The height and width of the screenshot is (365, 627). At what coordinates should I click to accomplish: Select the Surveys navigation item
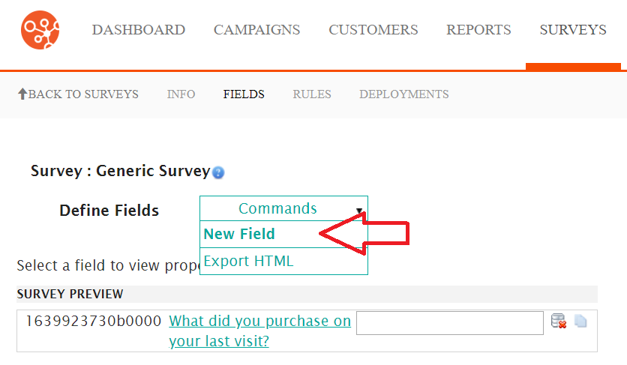coord(573,29)
